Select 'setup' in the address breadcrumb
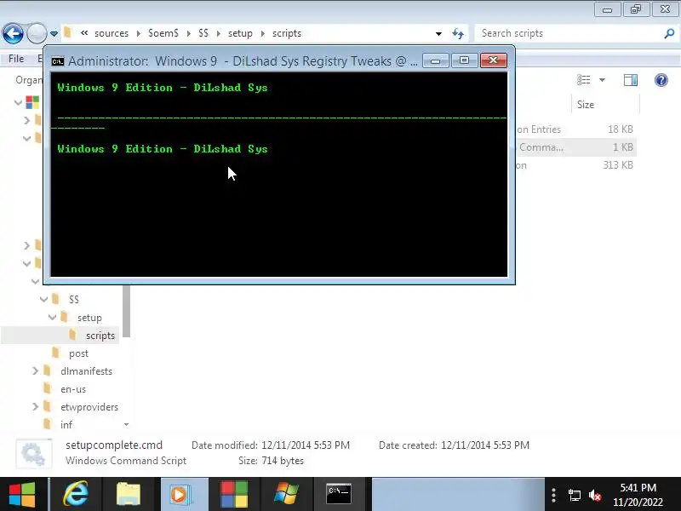681x511 pixels. [x=240, y=33]
